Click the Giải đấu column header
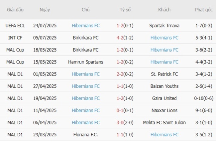The width and height of the screenshot is (216, 142). (x=15, y=10)
